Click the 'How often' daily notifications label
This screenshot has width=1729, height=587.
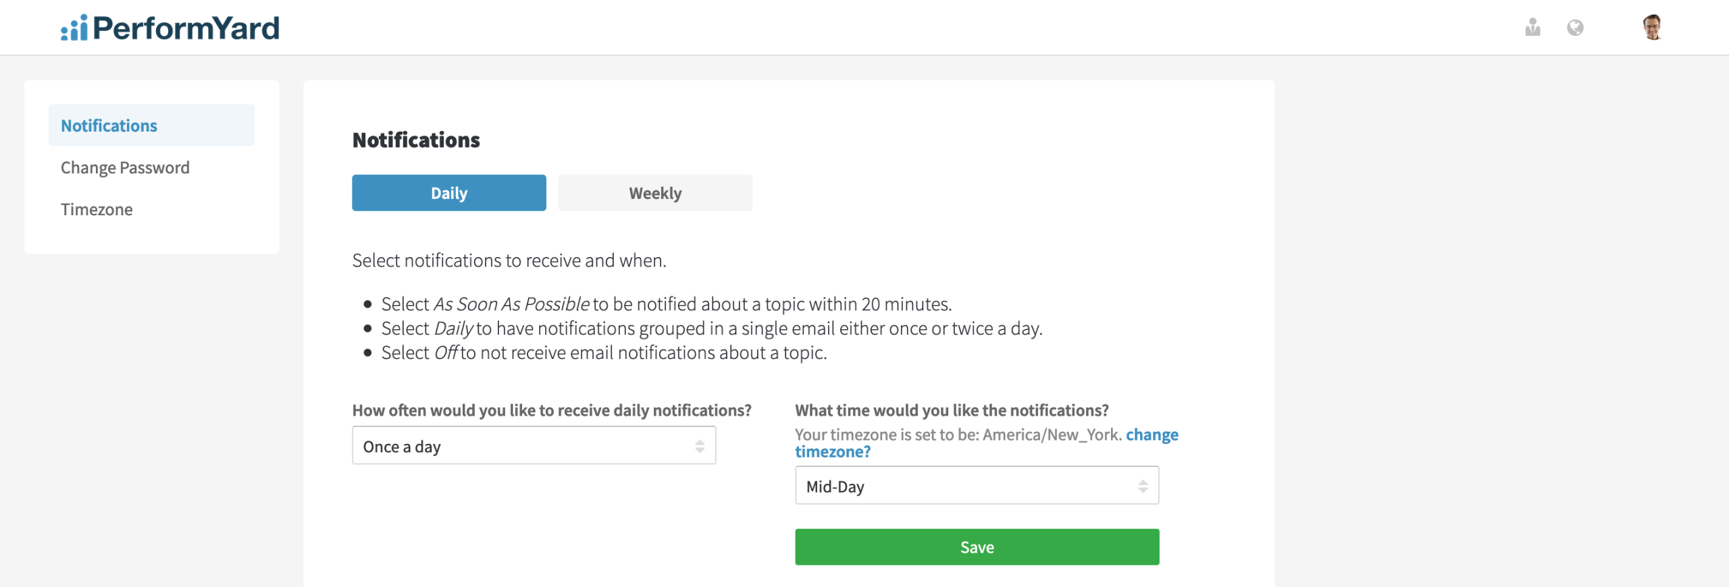pyautogui.click(x=551, y=410)
